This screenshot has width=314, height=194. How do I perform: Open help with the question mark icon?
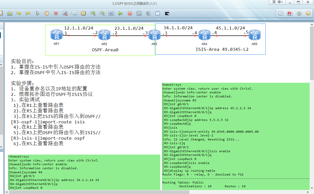308,13
